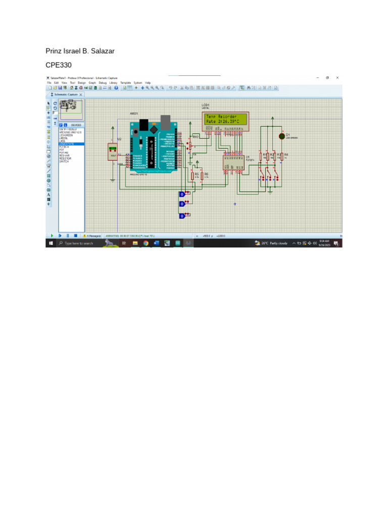Select the Selection Mode arrow tool
The width and height of the screenshot is (388, 518).
click(48, 103)
